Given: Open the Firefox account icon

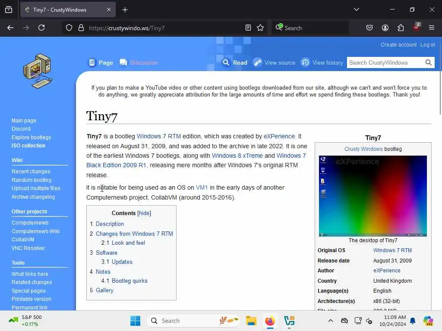Looking at the screenshot, I should pos(385,28).
